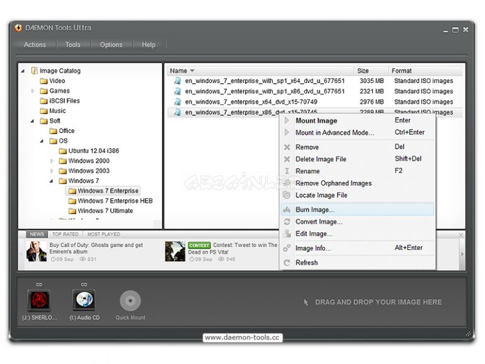The image size is (485, 364).
Task: Click the window resize grip corner
Action: 468,334
